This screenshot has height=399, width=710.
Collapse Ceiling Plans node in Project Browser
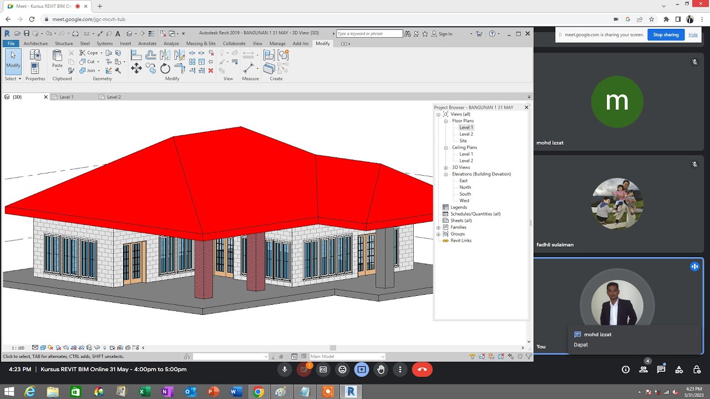coord(445,147)
